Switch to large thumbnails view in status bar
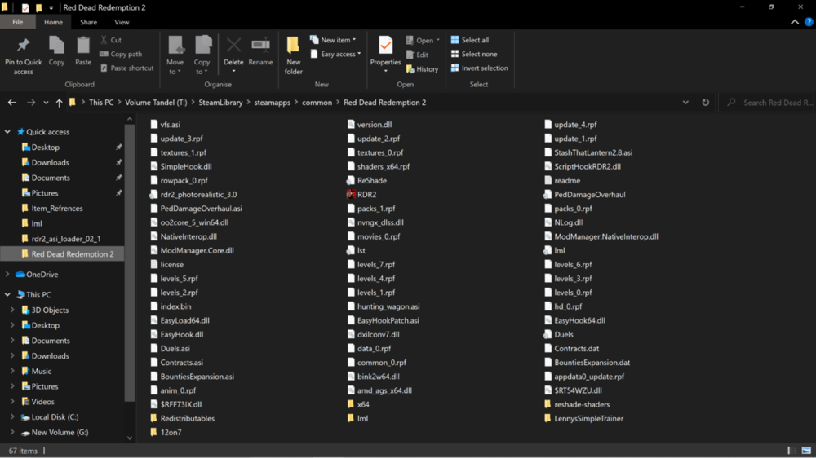Viewport: 816px width, 458px height. pos(805,450)
